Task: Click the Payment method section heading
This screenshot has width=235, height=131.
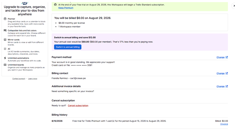Action: (x=62, y=57)
